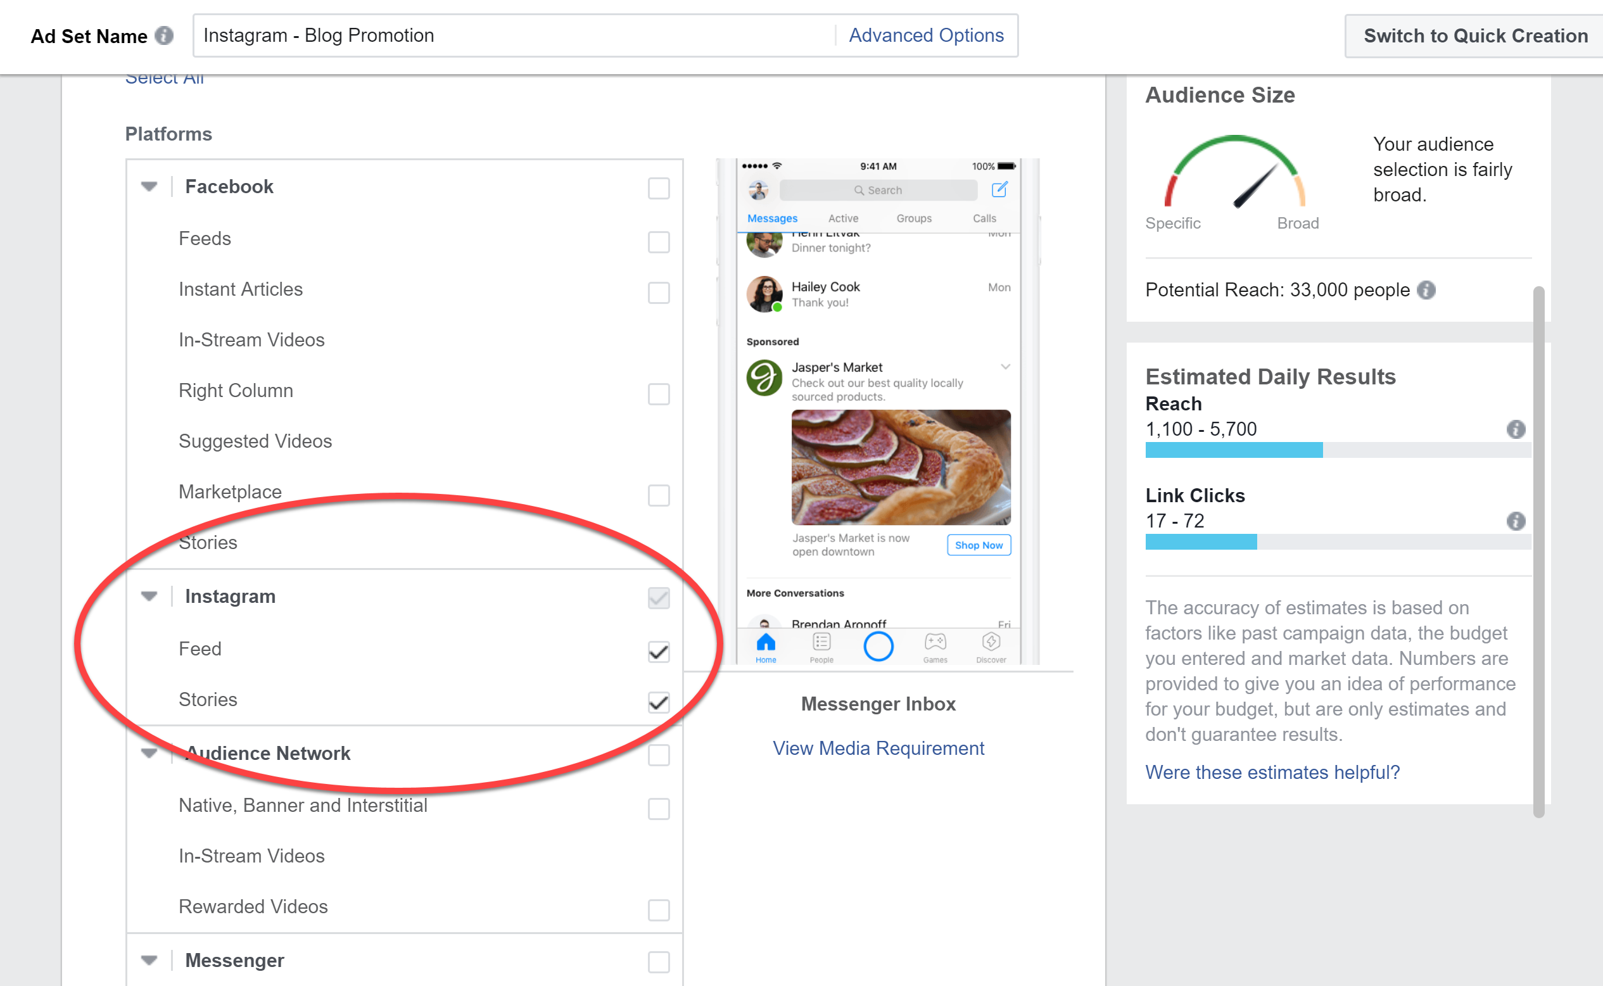Switch to the Active tab in preview

(x=843, y=218)
